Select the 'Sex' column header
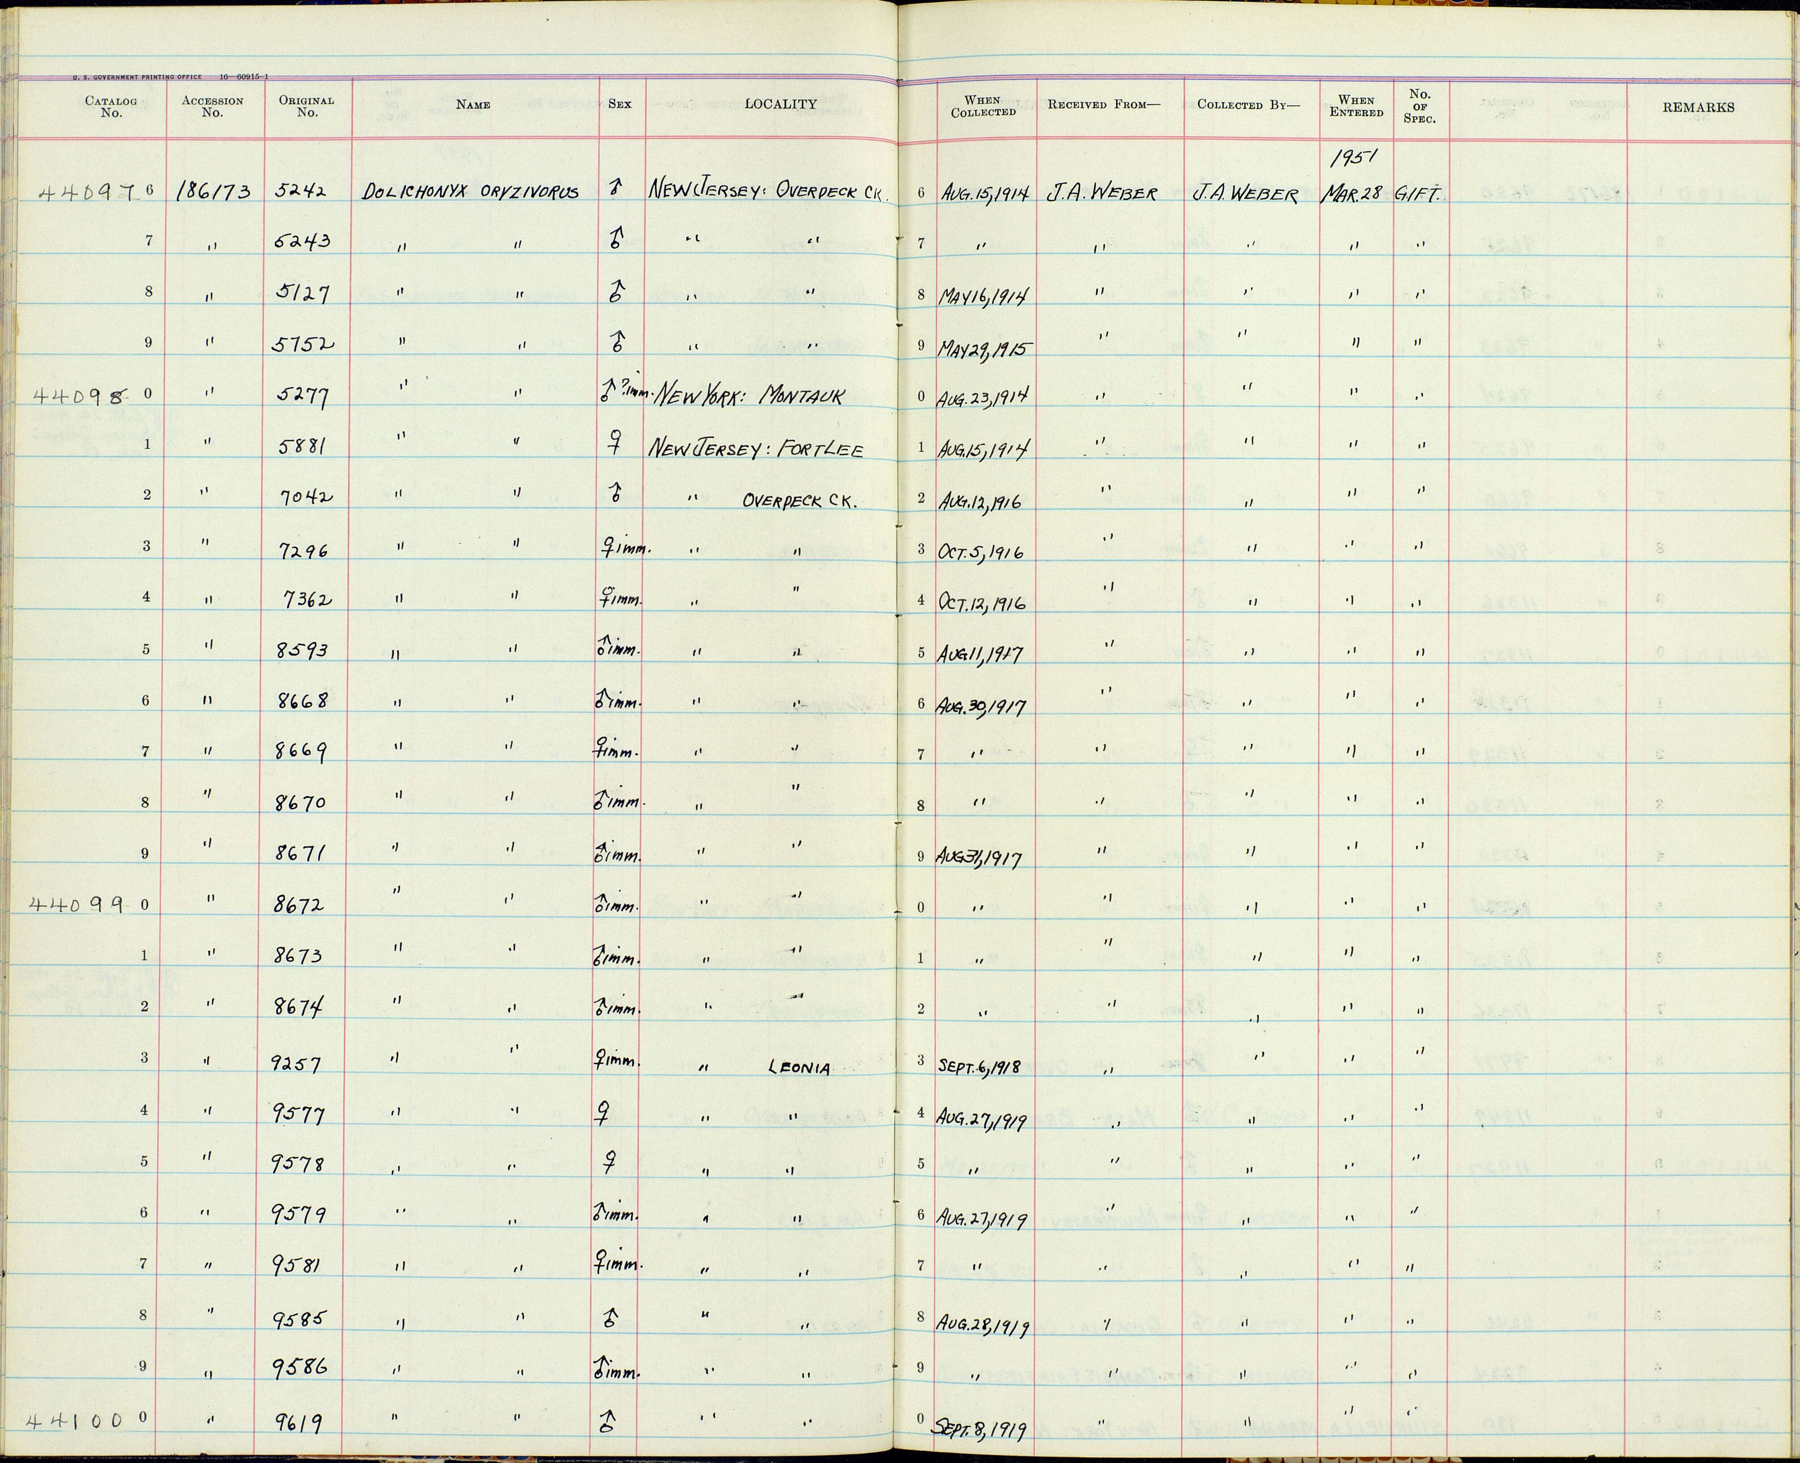The width and height of the screenshot is (1800, 1463). coord(619,105)
